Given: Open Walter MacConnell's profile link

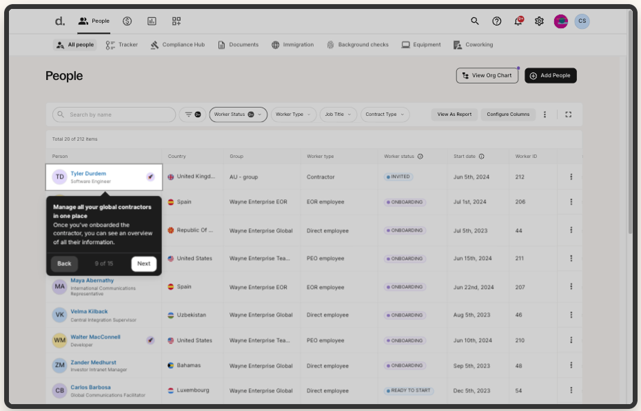Looking at the screenshot, I should (x=95, y=337).
